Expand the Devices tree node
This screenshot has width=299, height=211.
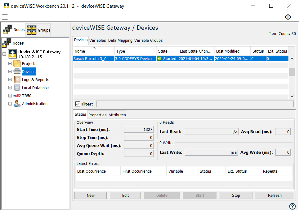[10, 71]
